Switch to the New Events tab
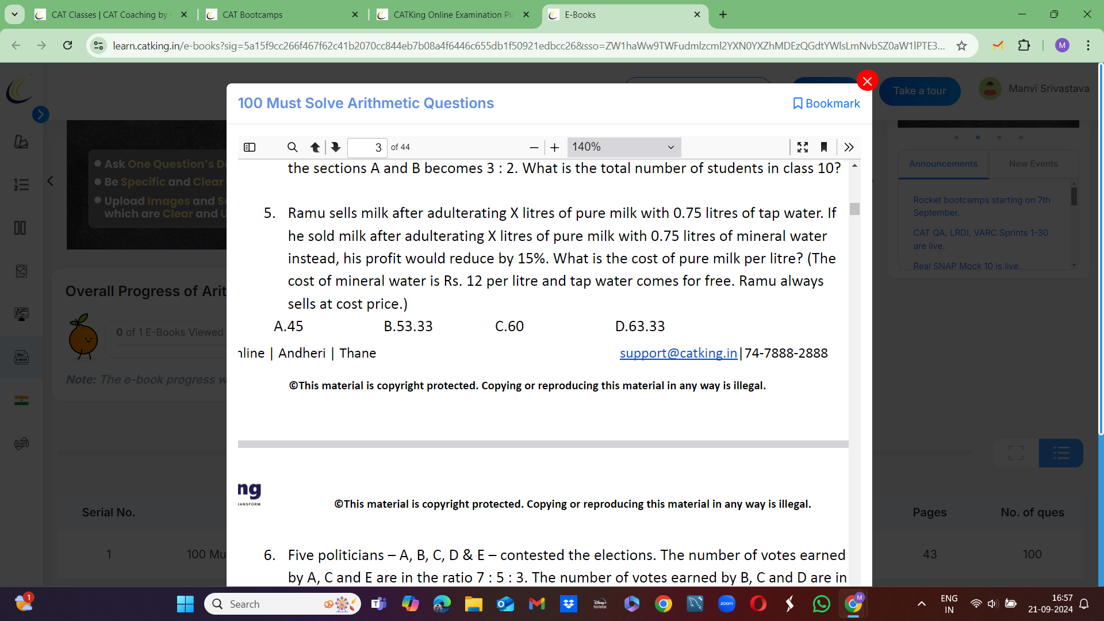 point(1033,164)
